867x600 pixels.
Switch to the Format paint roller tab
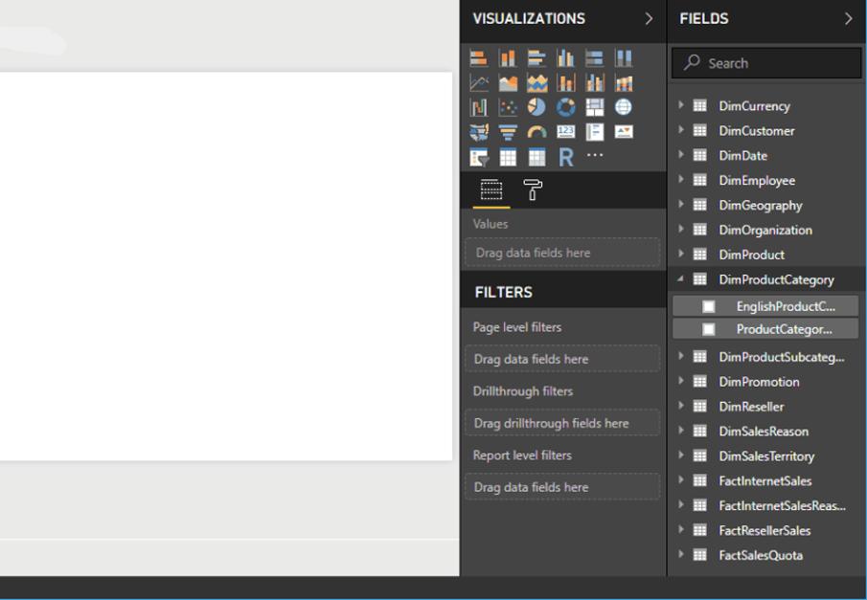533,190
